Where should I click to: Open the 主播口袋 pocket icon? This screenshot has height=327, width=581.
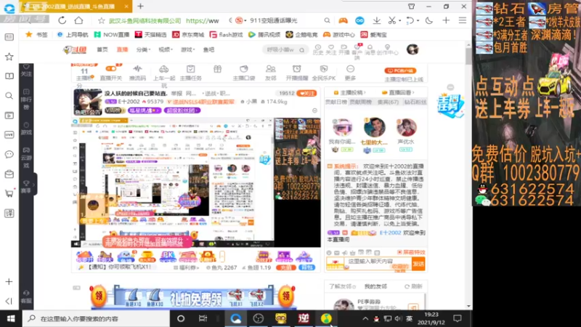pyautogui.click(x=244, y=73)
